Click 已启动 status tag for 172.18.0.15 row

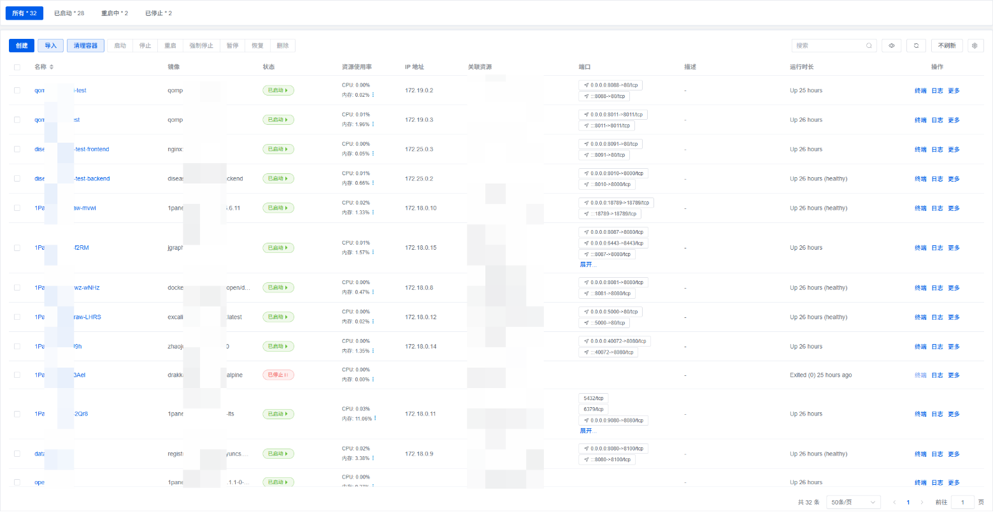tap(278, 248)
